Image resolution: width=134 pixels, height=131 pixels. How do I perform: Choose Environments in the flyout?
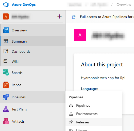(x=94, y=114)
